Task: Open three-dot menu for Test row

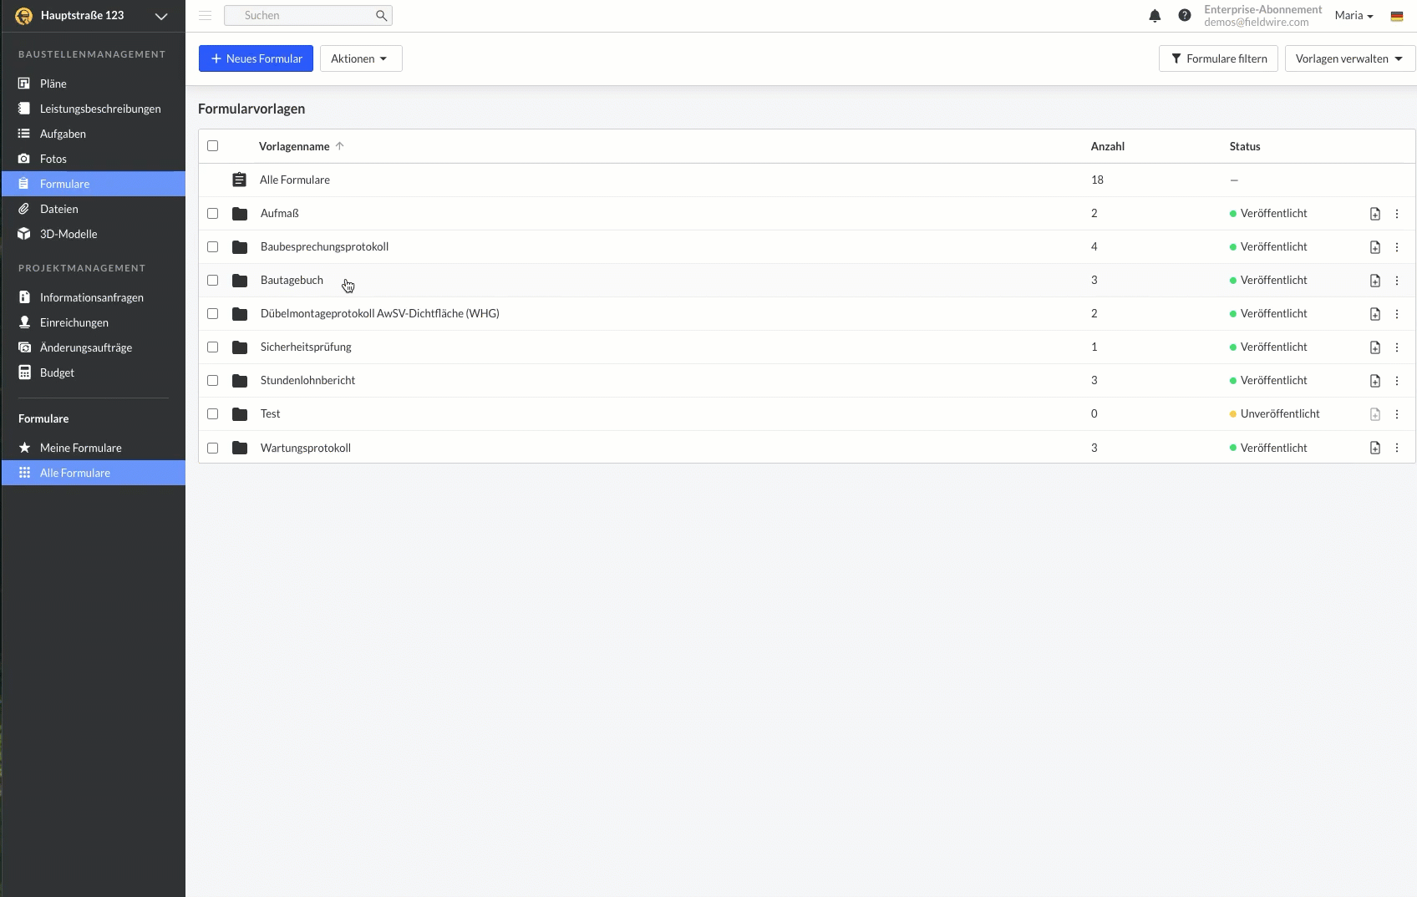Action: tap(1397, 414)
